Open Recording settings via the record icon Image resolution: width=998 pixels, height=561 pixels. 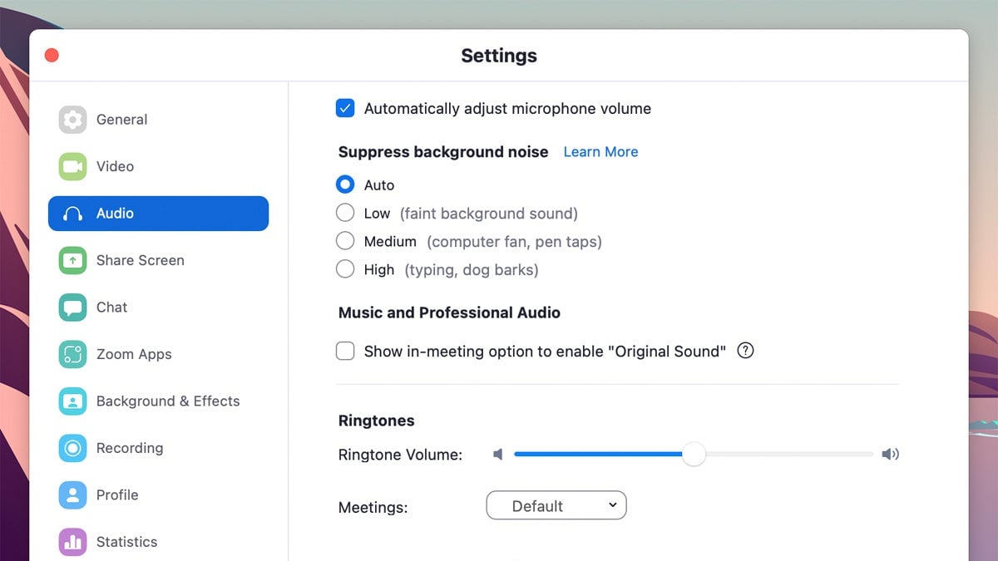(x=72, y=448)
